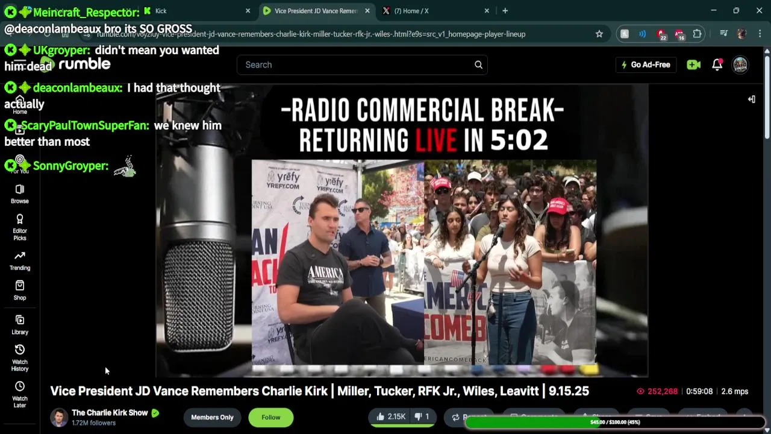Bookmark this page with the star icon

(x=599, y=34)
